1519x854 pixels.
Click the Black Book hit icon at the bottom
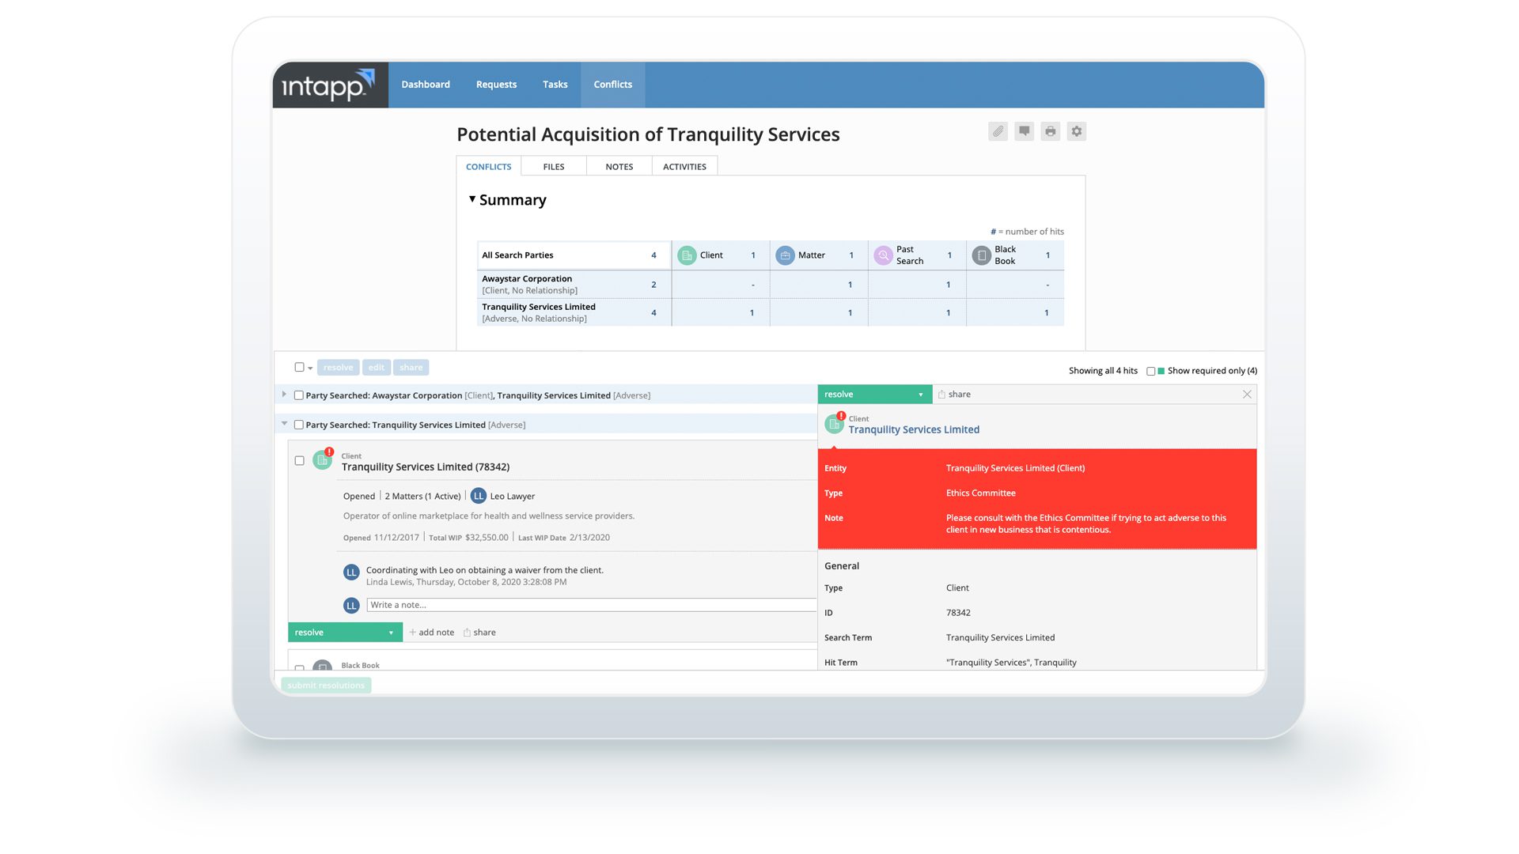coord(322,666)
